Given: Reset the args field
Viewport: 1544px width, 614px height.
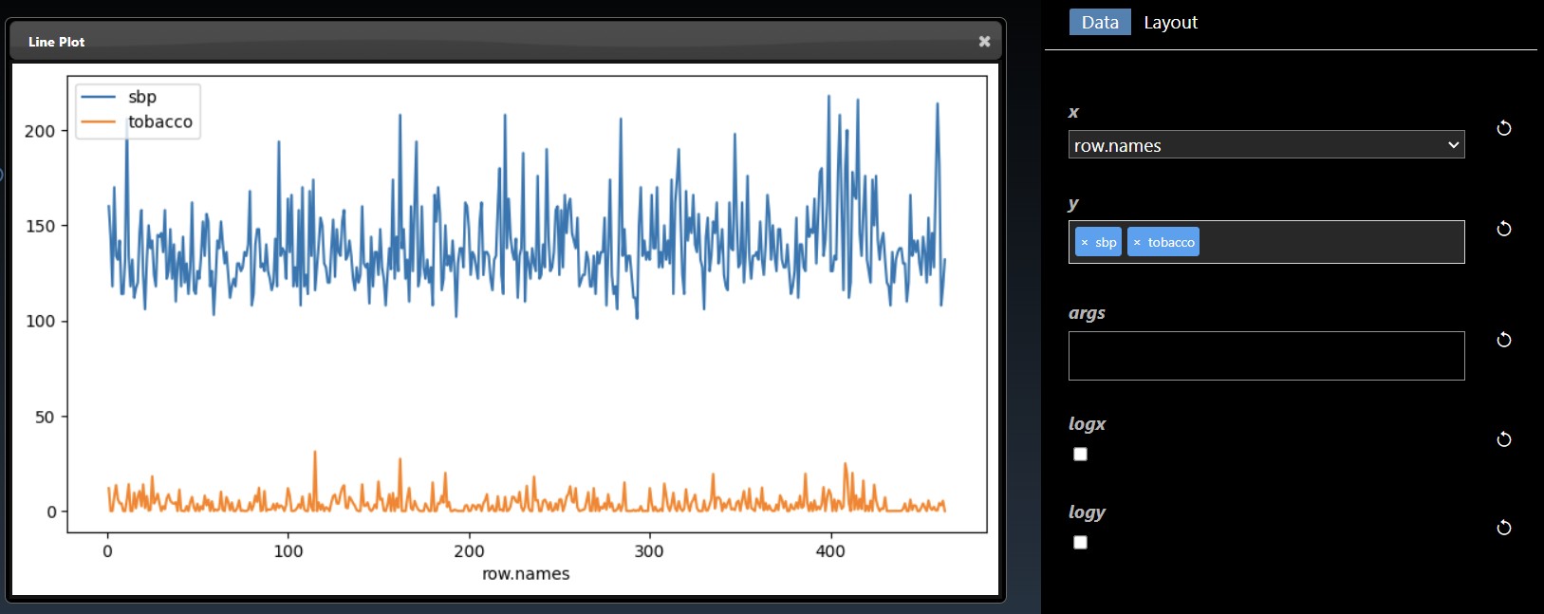Looking at the screenshot, I should [1503, 340].
